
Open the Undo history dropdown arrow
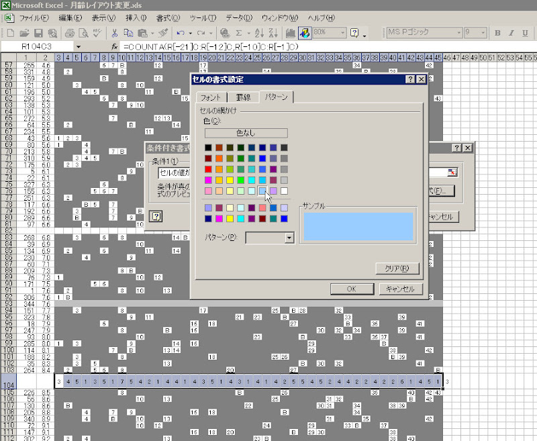tap(191, 33)
